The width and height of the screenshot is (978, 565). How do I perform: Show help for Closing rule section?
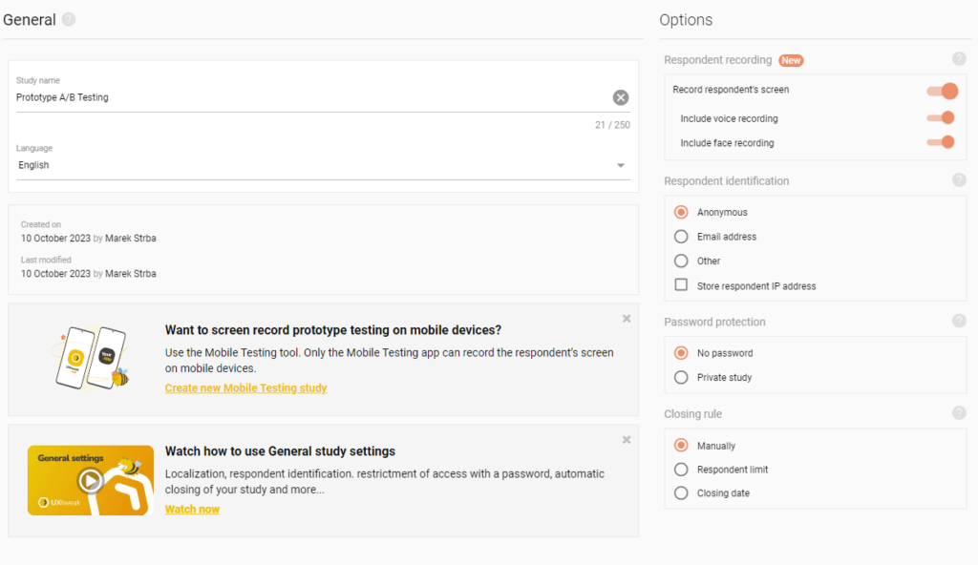[x=959, y=412]
